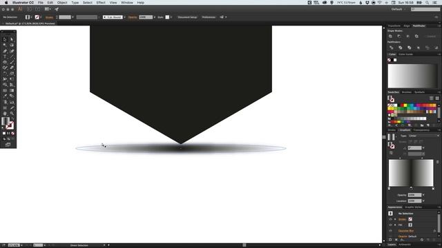Expand the Stroke row in Appearance panel
Image resolution: width=442 pixels, height=248 pixels.
(395, 219)
